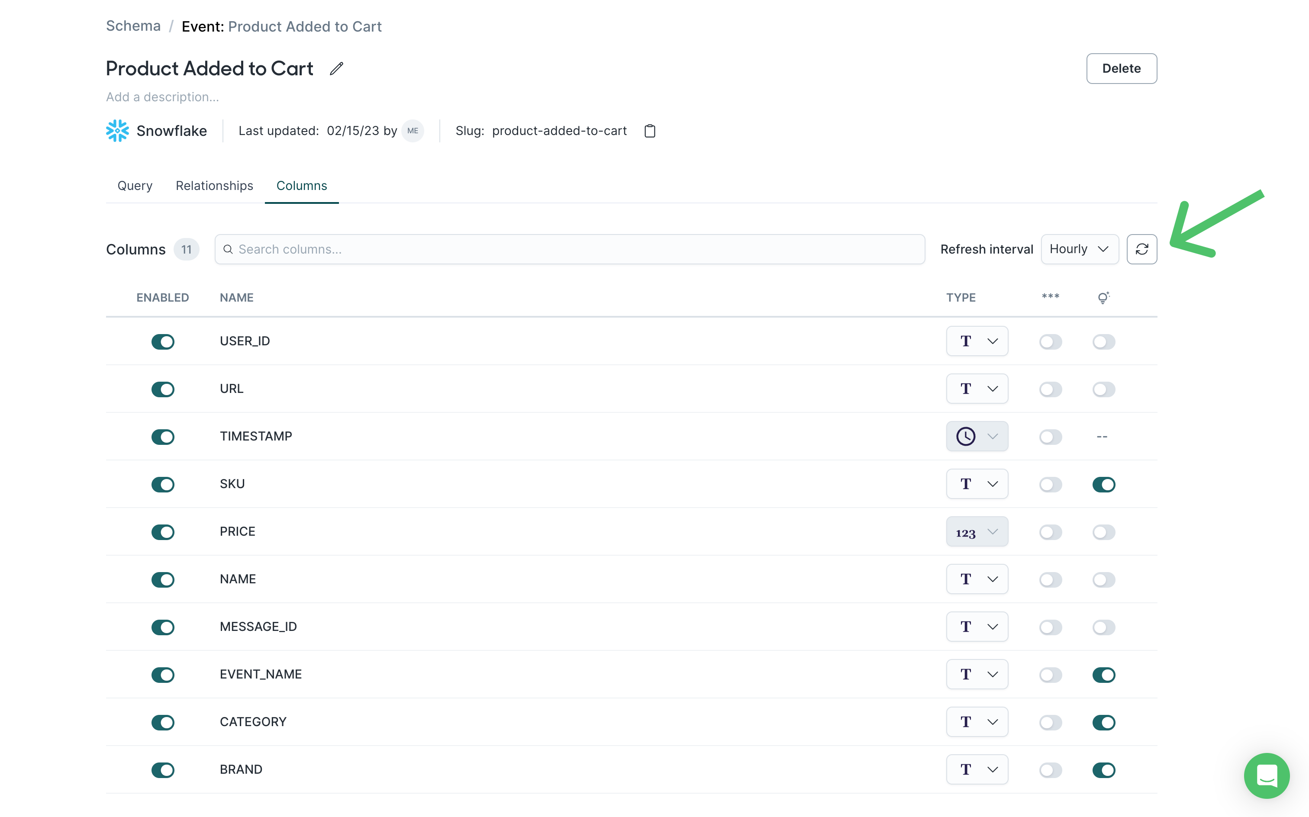
Task: Turn off the BRAND suggestions toggle
Action: pyautogui.click(x=1104, y=769)
